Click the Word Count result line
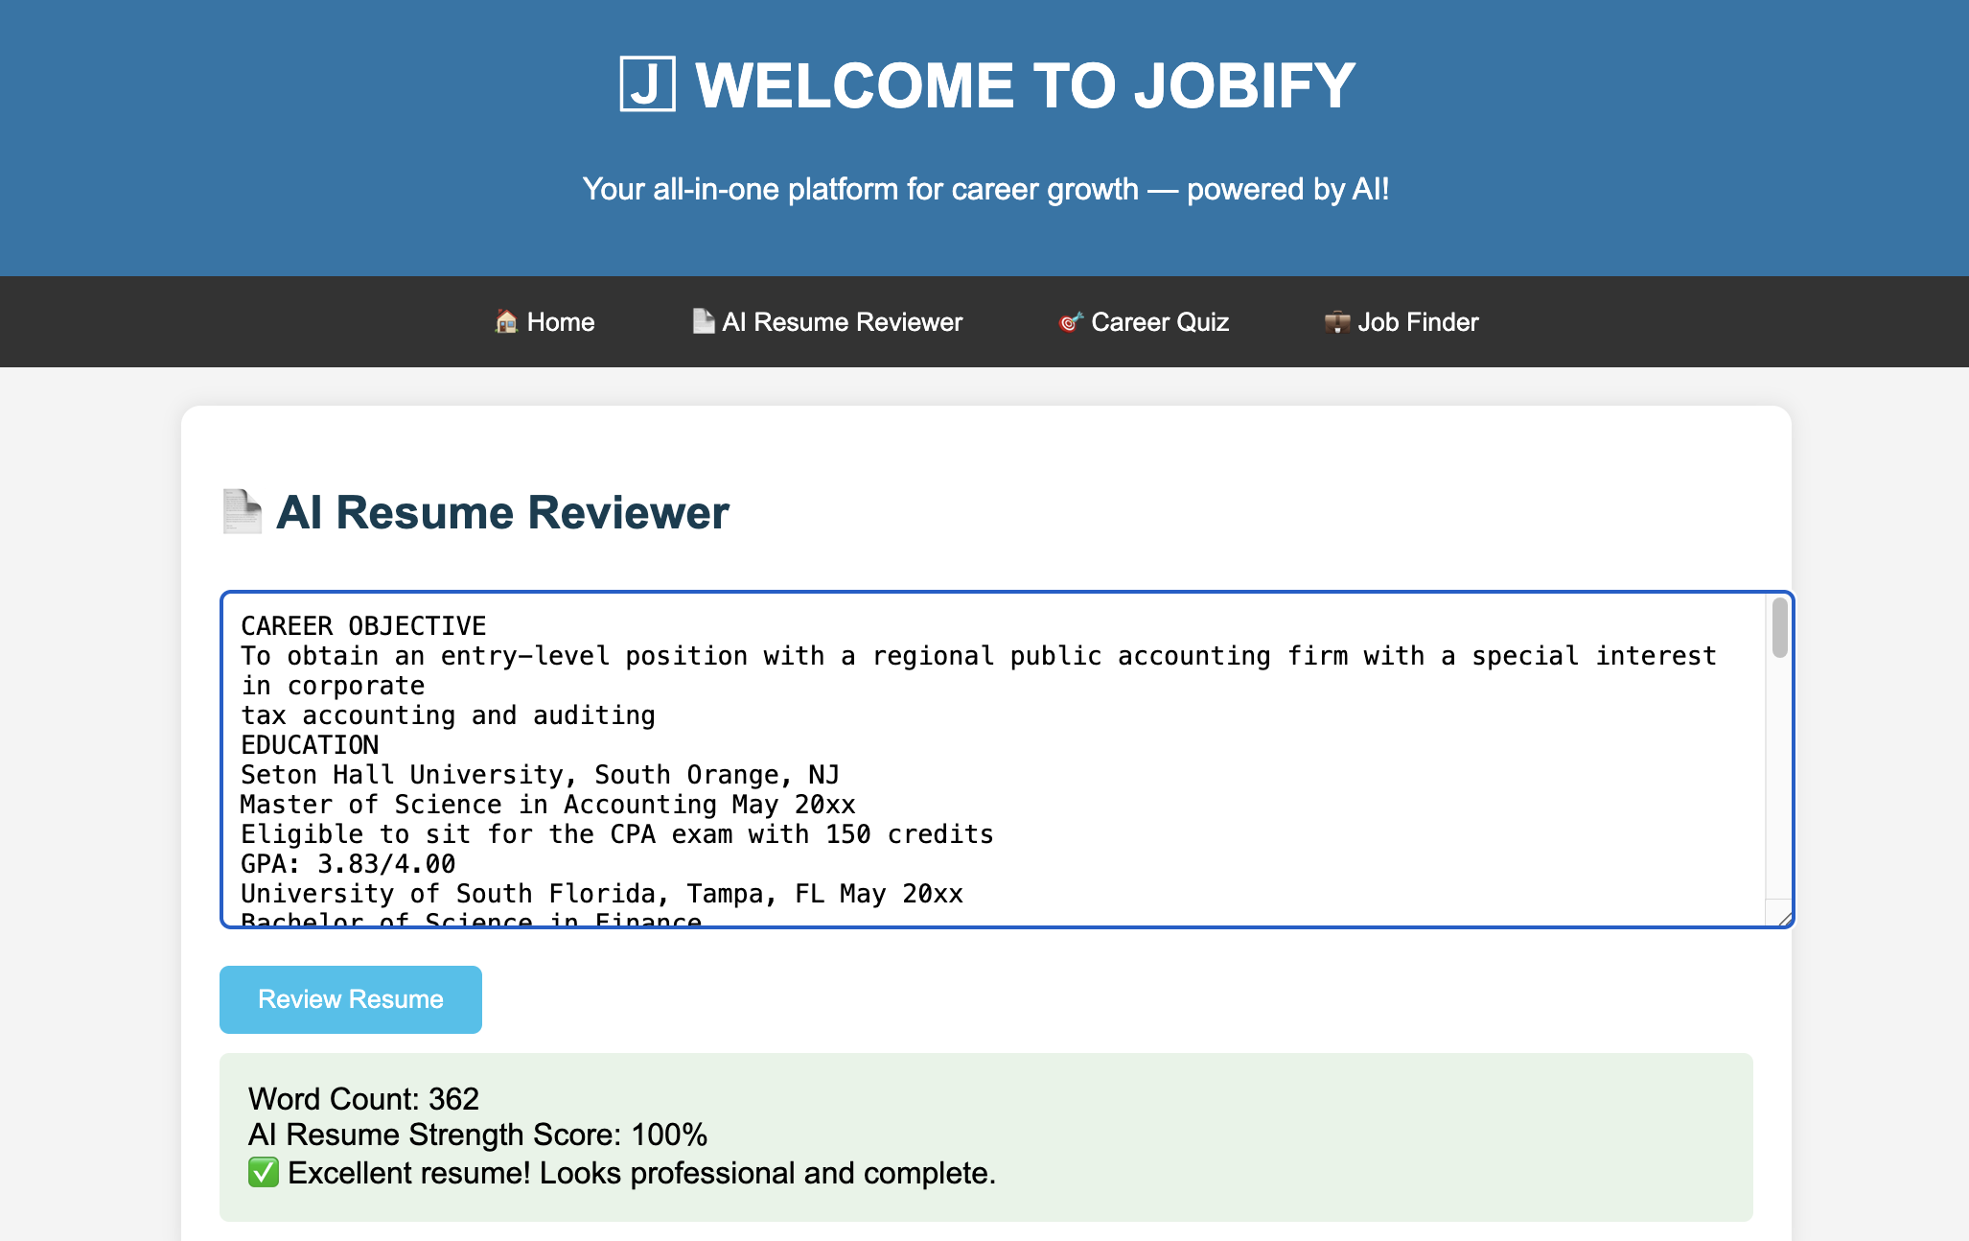Screen dimensions: 1969x1241 tap(363, 1099)
